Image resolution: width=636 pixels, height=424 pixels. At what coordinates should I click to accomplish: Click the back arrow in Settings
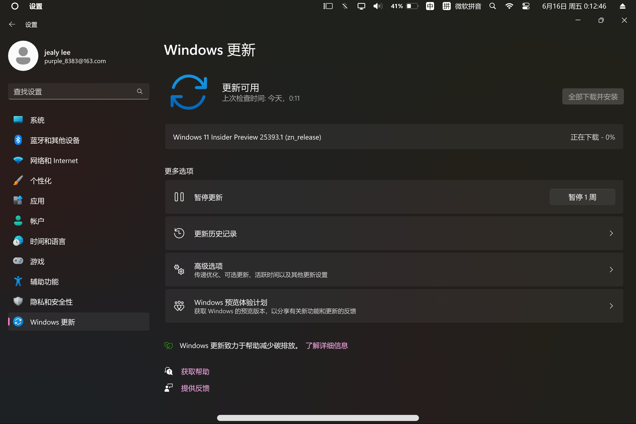(x=12, y=25)
